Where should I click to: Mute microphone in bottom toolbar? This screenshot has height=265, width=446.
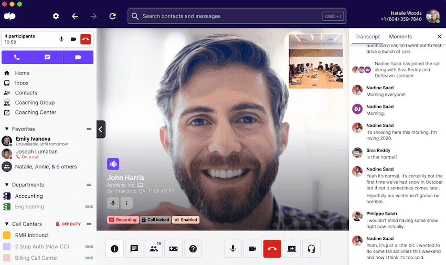(x=233, y=249)
